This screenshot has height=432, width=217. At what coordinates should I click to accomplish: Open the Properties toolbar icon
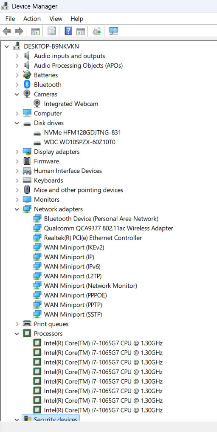52,31
